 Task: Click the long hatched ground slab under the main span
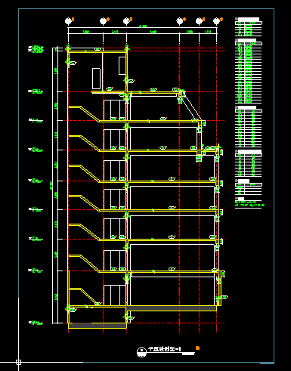[x=172, y=308]
